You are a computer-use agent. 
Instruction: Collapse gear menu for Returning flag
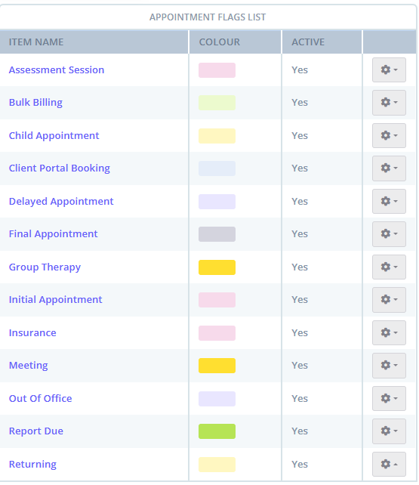[x=389, y=465]
